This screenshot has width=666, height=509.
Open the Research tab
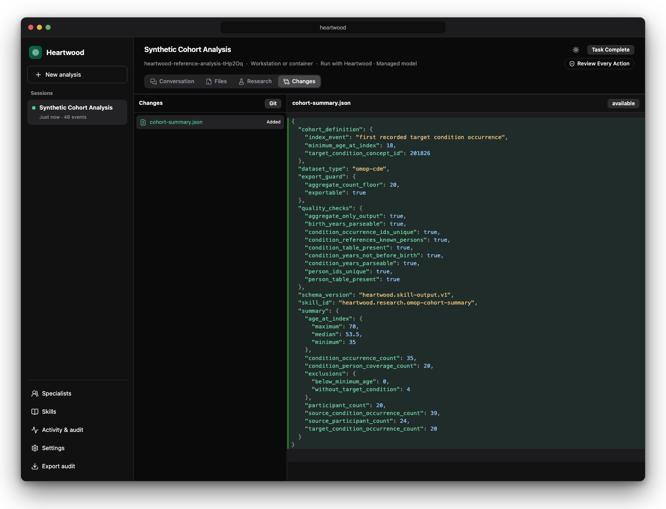pyautogui.click(x=255, y=81)
